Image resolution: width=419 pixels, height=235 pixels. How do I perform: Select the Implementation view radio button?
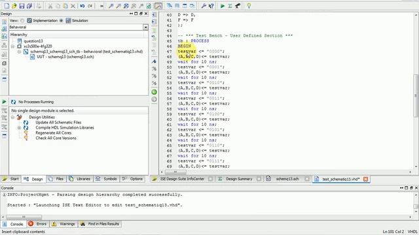(x=22, y=20)
